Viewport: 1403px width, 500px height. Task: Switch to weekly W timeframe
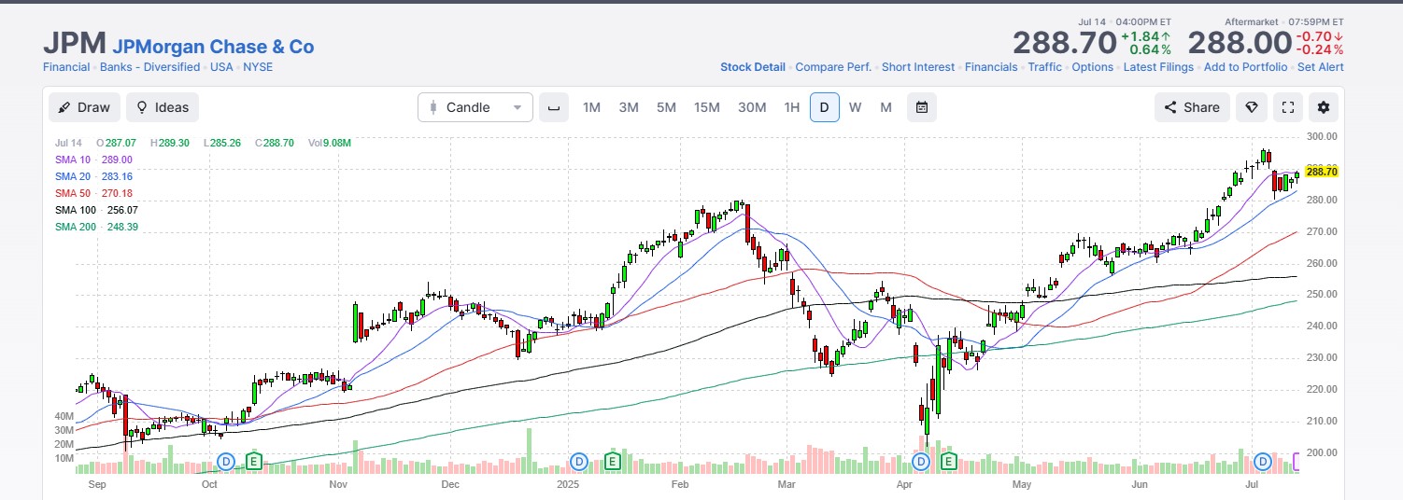[855, 107]
